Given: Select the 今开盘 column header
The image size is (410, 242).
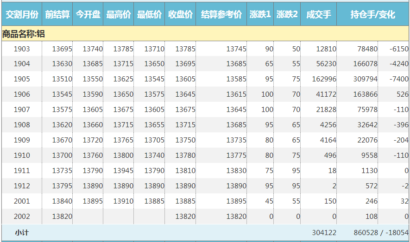Looking at the screenshot, I should (88, 15).
